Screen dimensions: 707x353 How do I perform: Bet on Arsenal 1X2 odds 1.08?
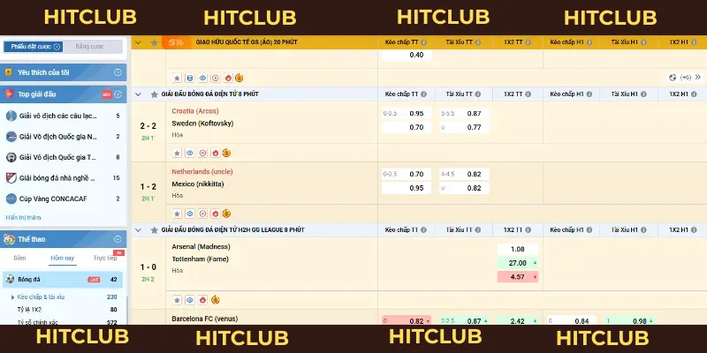[x=518, y=249]
